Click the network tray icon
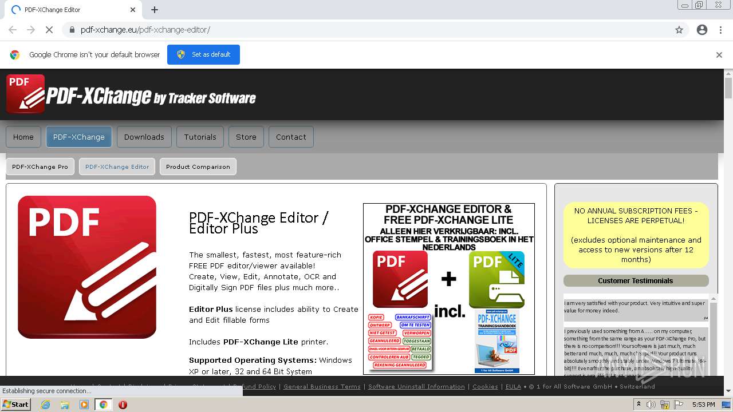 [665, 405]
